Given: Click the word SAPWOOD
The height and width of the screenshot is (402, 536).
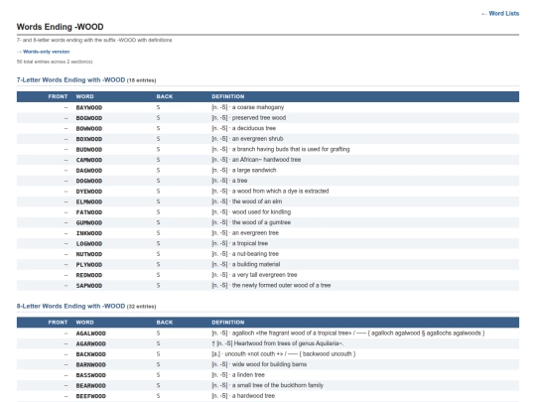Looking at the screenshot, I should click(x=89, y=286).
